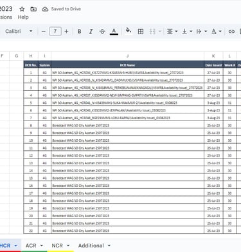Open the ACR tab options arrow
The height and width of the screenshot is (252, 241).
[x=42, y=246]
